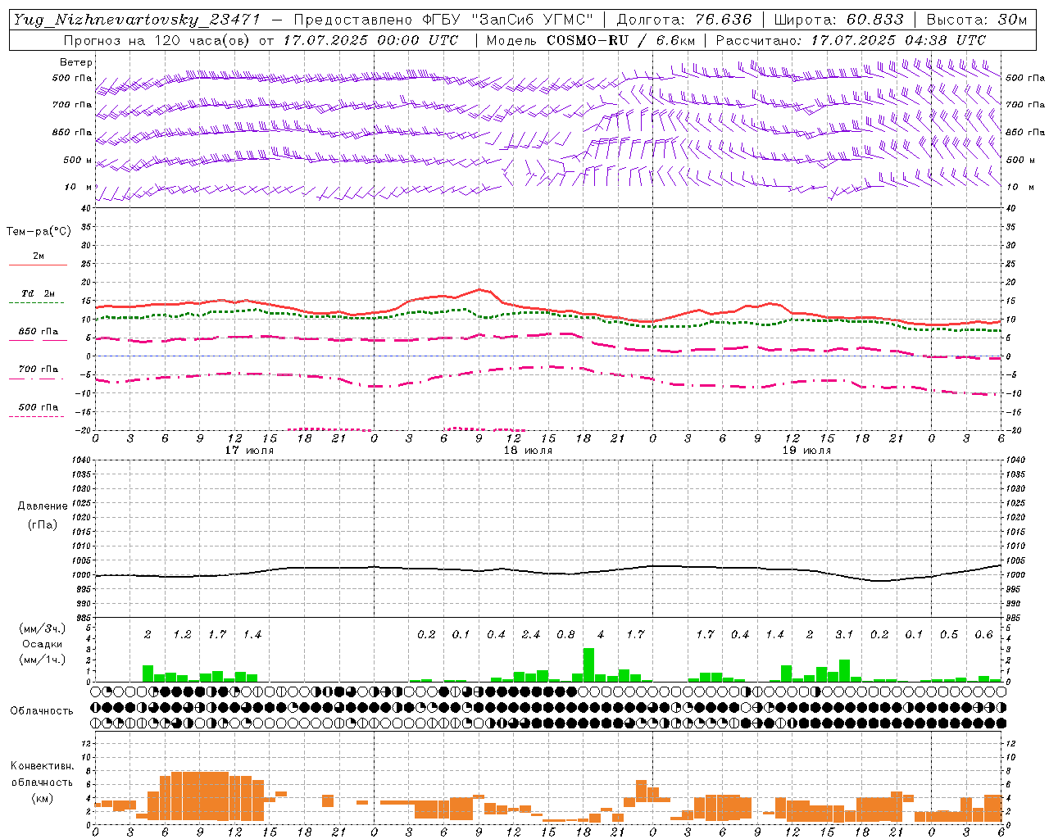Click the computed time Рассчитано: 17.07.2025 04:38 UTC
Viewport: 1049px width, 839px height.
pos(851,40)
